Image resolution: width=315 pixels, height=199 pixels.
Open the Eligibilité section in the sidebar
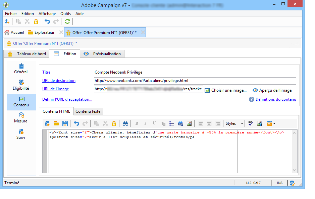click(21, 85)
